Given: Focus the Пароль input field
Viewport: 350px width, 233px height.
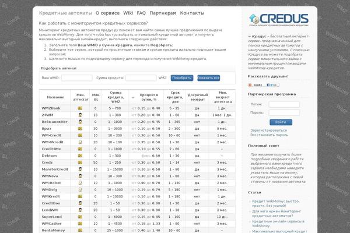Looking at the screenshot, I should (x=284, y=112).
